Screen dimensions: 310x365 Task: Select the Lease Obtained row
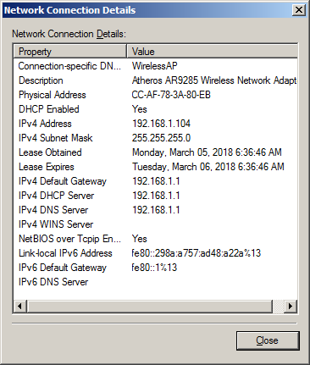click(x=155, y=152)
